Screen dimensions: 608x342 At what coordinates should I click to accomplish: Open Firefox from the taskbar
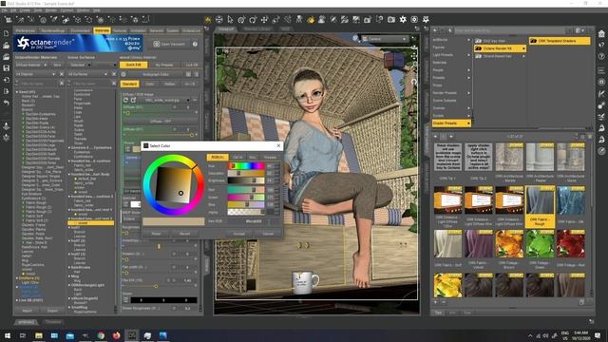coord(116,335)
